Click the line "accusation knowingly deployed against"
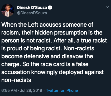The height and width of the screenshot is (96, 111). pyautogui.click(x=52, y=72)
